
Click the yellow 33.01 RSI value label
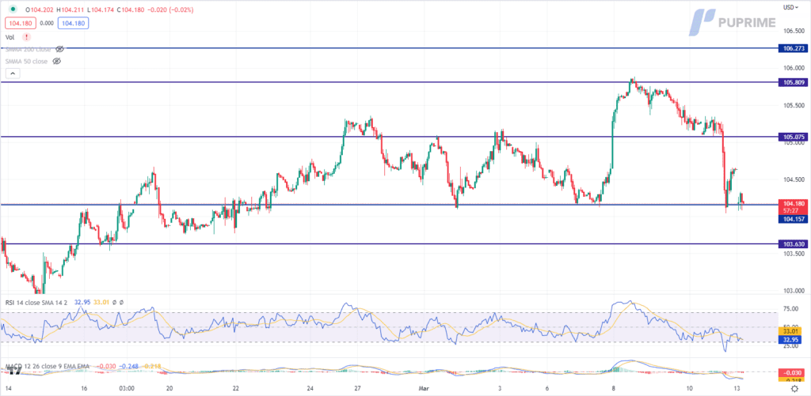click(x=790, y=331)
